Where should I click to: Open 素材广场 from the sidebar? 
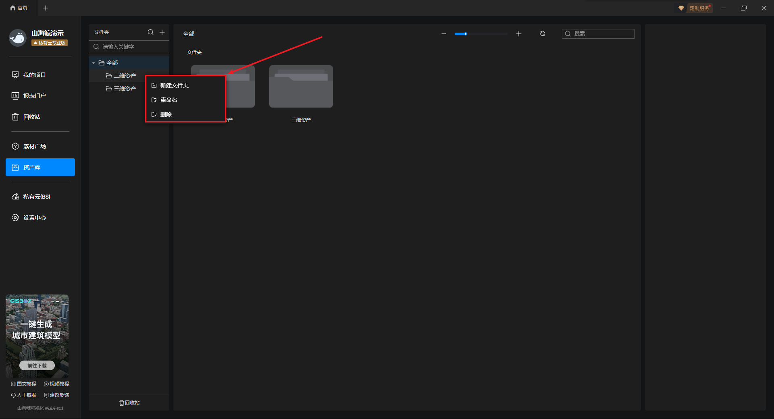click(35, 146)
